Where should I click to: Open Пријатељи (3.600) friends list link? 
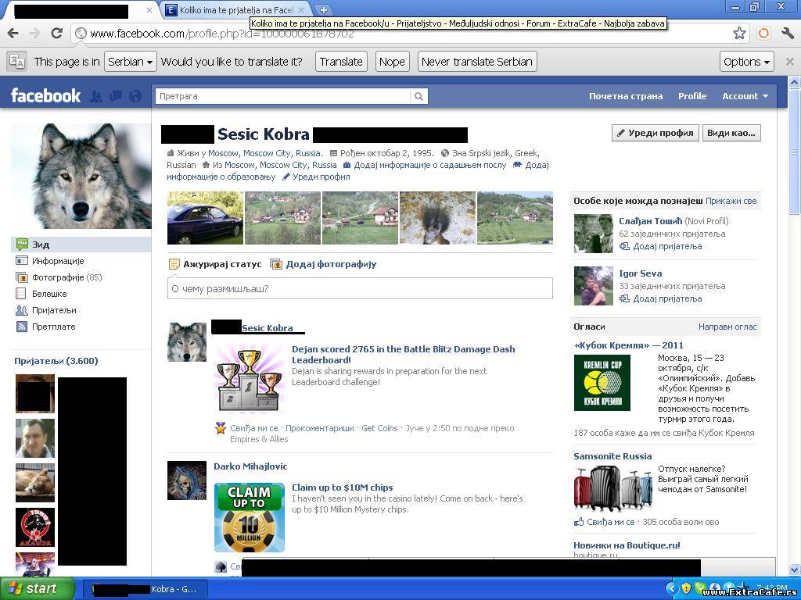tap(56, 361)
